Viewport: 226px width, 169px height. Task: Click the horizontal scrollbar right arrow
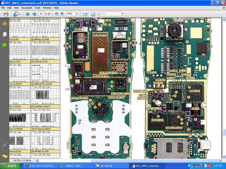221,160
